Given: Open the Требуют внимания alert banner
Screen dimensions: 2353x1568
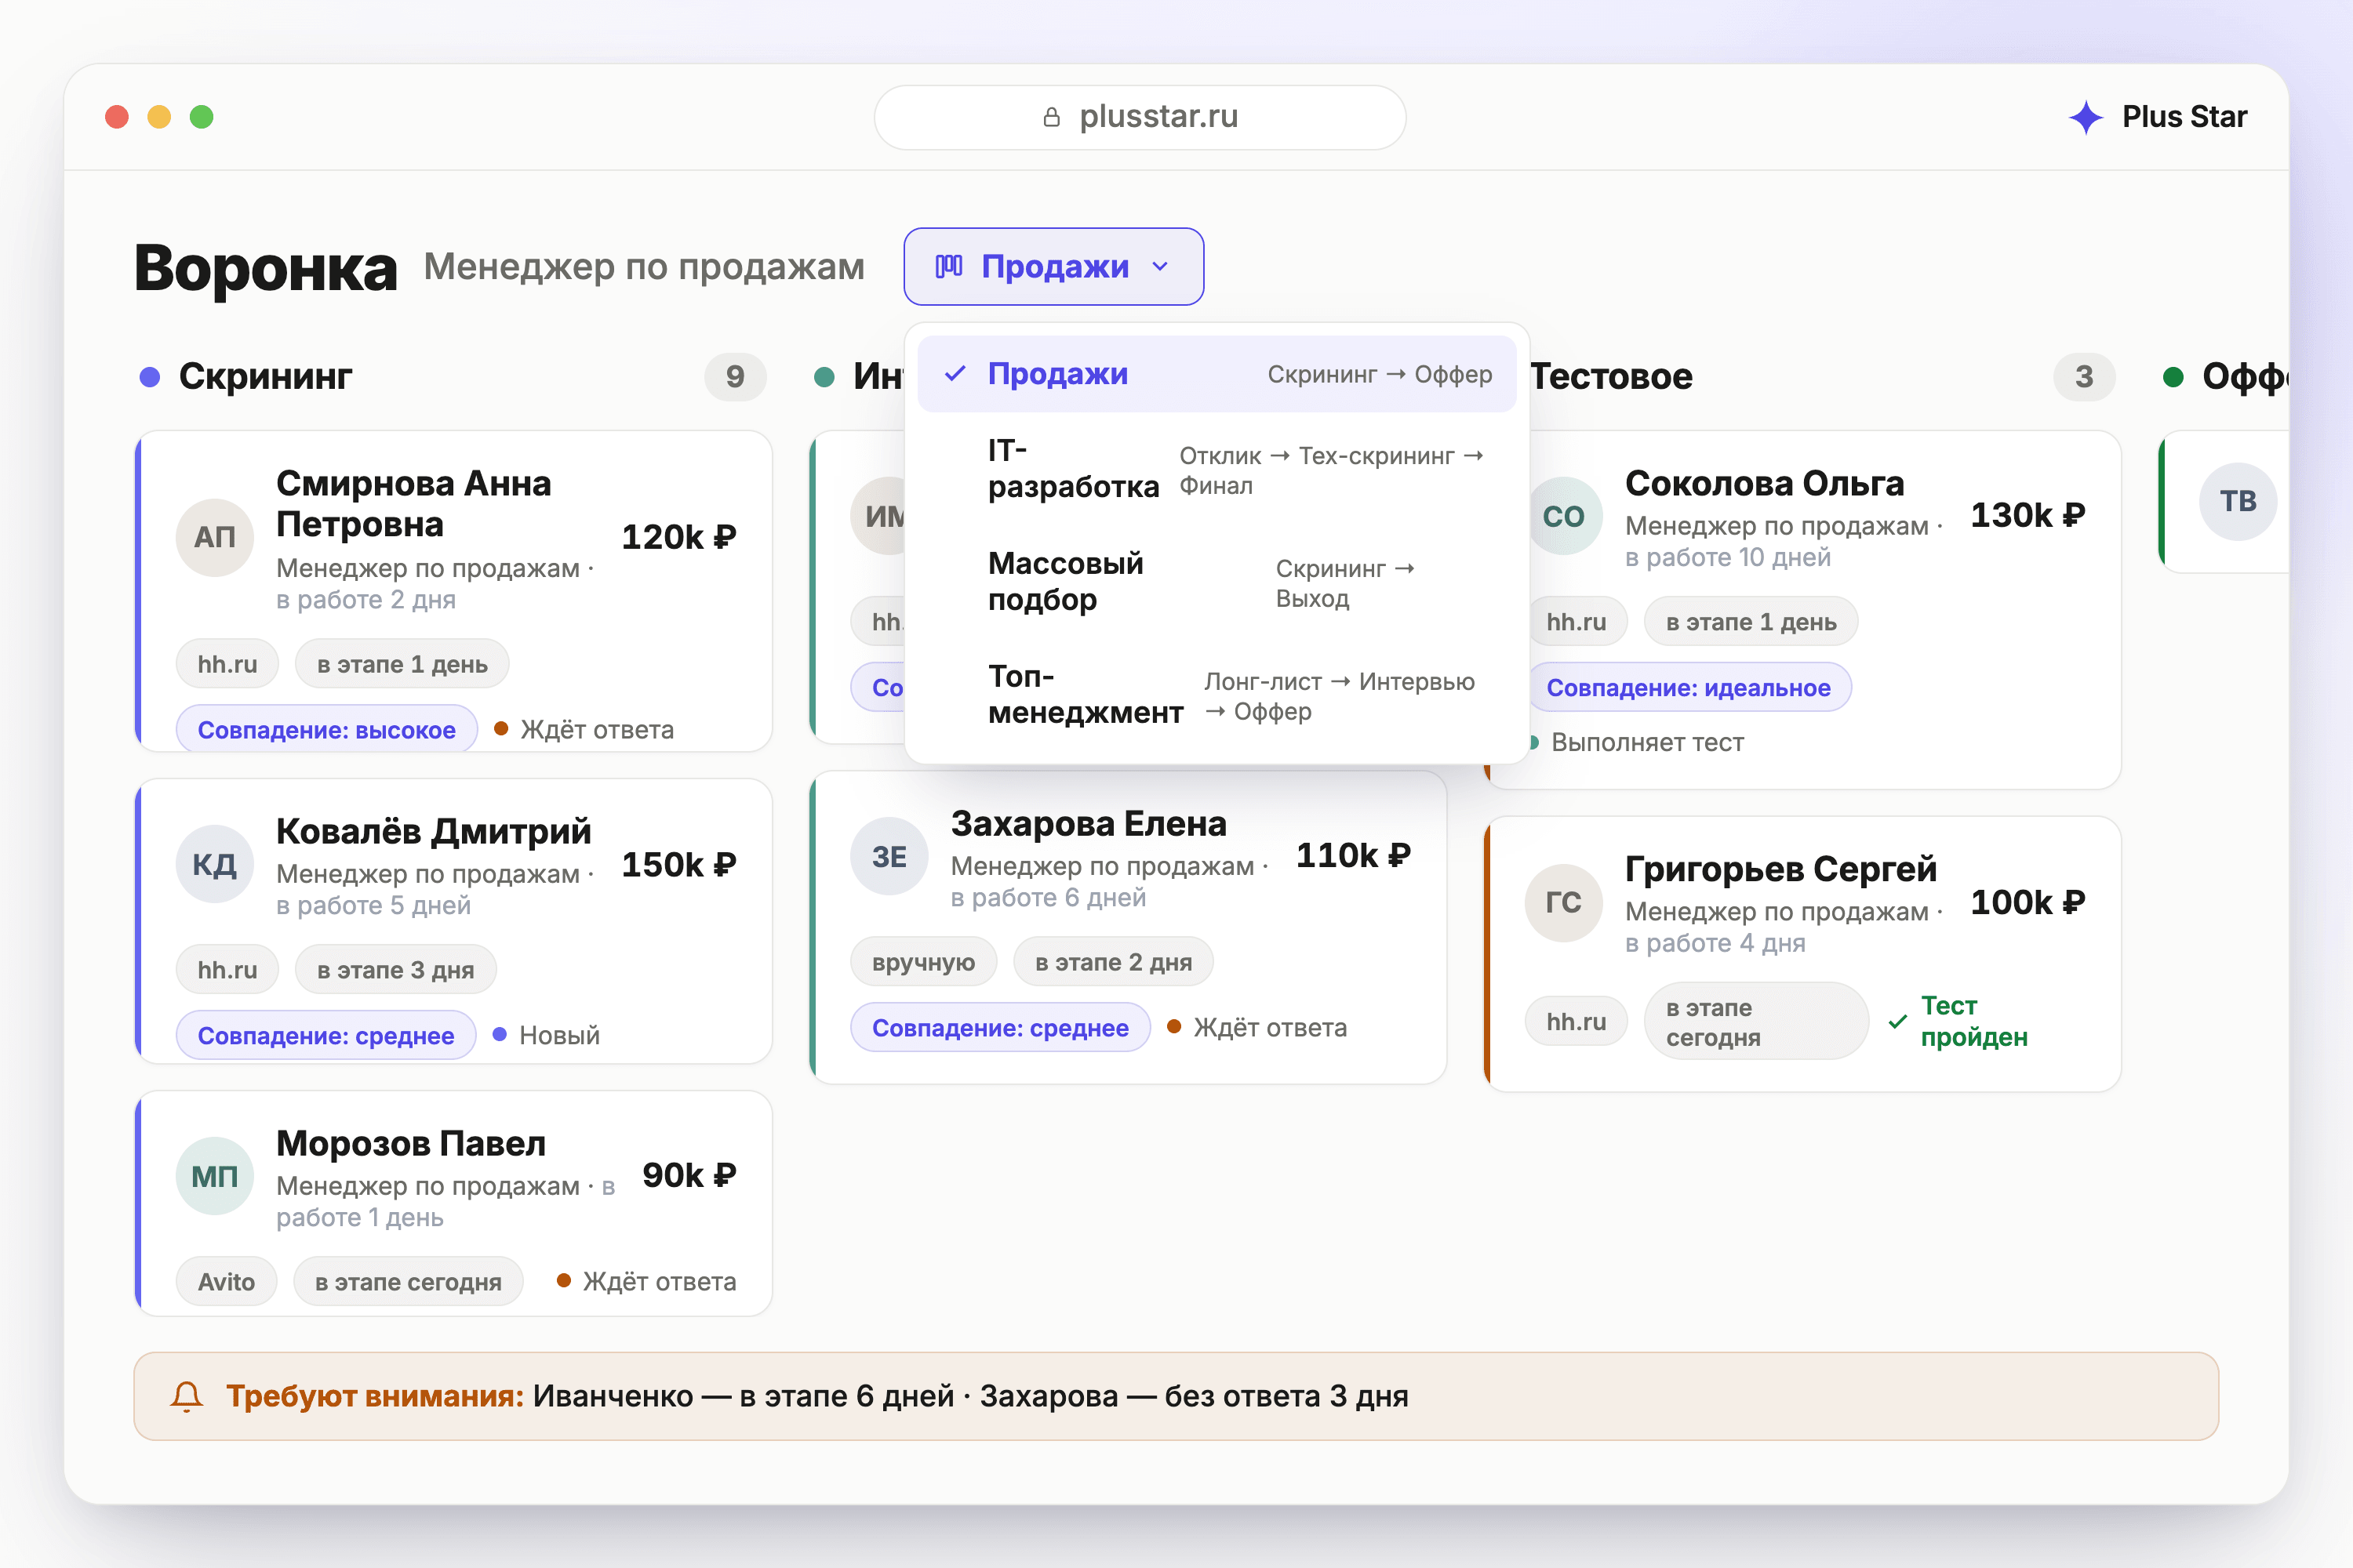Looking at the screenshot, I should tap(1176, 1396).
